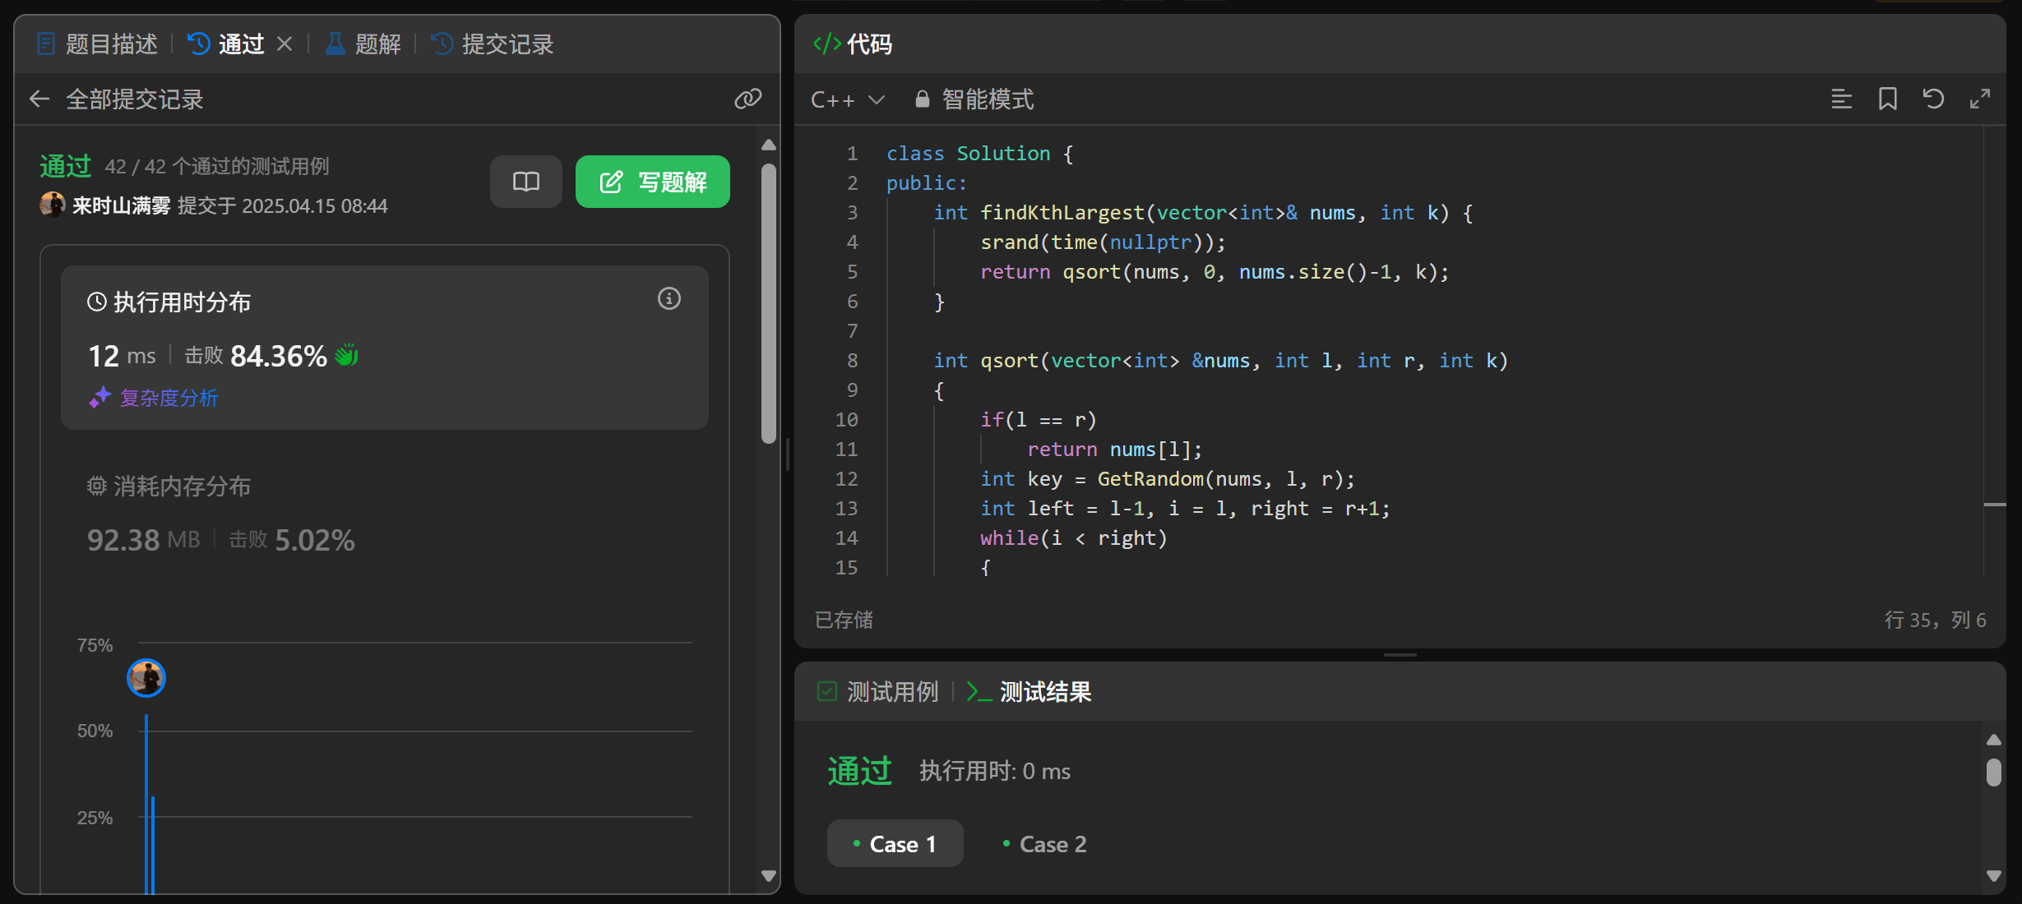Close the 通过 submission tab
2022x904 pixels.
click(x=285, y=44)
